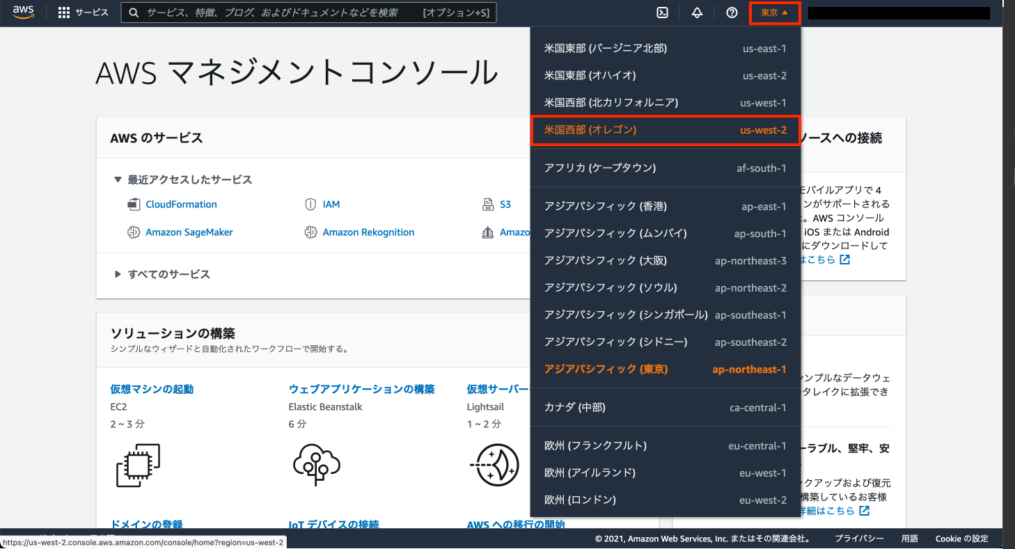The width and height of the screenshot is (1015, 549).
Task: Click the search magnifier icon
Action: click(x=134, y=13)
